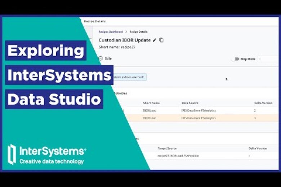Click the Step Mode label

pos(248,59)
